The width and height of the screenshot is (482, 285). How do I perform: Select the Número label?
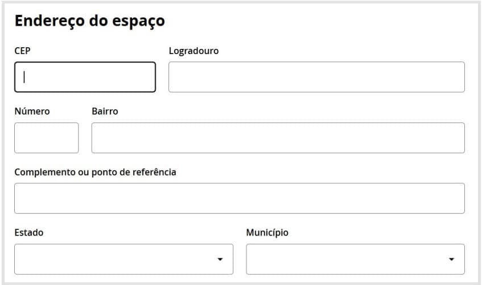pyautogui.click(x=32, y=111)
